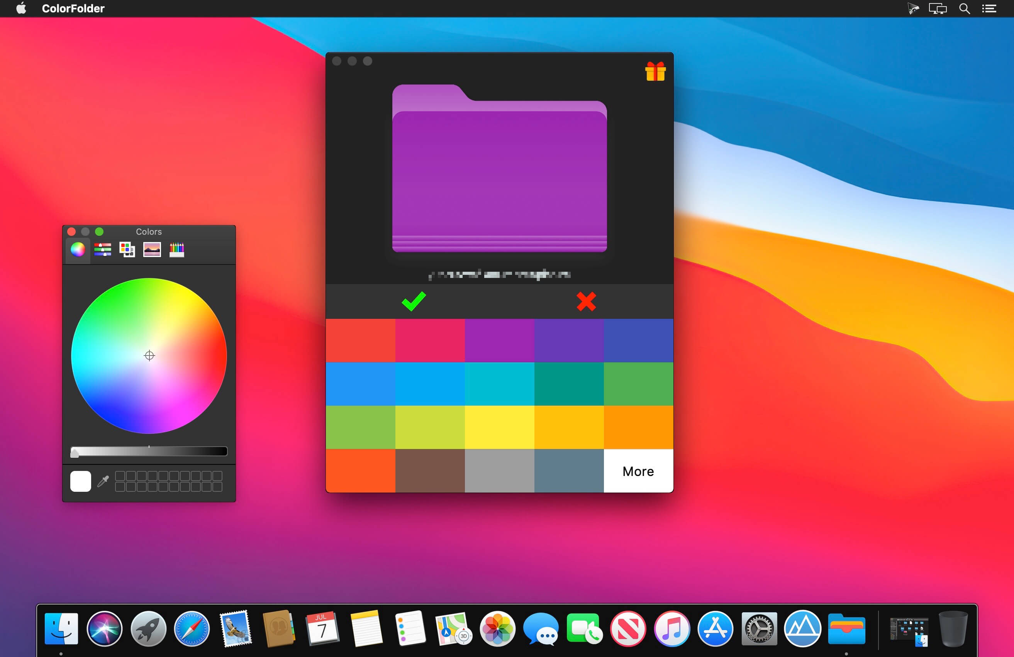1014x657 pixels.
Task: Open Photos from the Dock
Action: [x=497, y=628]
